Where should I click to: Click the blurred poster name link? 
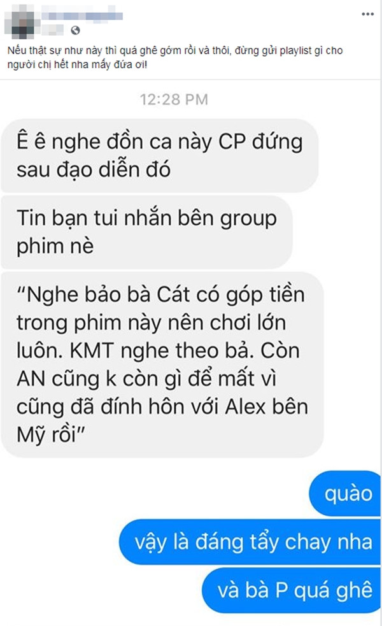[82, 15]
